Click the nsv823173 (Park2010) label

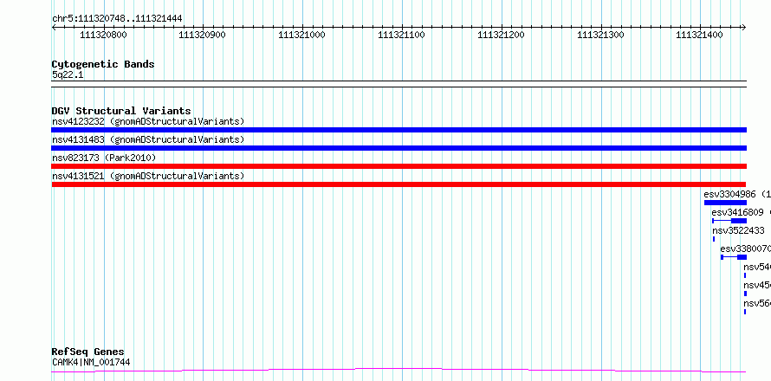tap(104, 158)
